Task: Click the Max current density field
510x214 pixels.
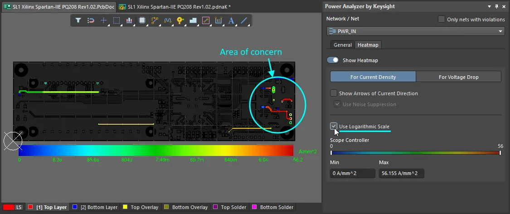Action: tap(401, 173)
